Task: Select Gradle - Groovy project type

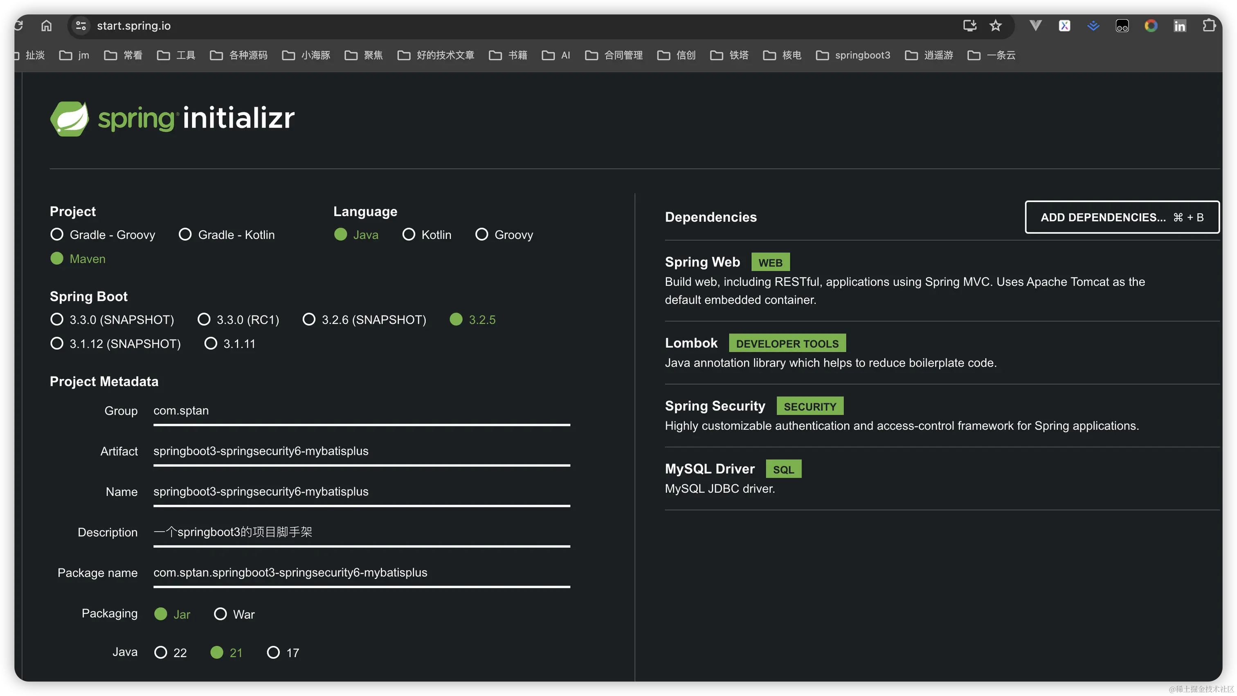Action: tap(103, 234)
